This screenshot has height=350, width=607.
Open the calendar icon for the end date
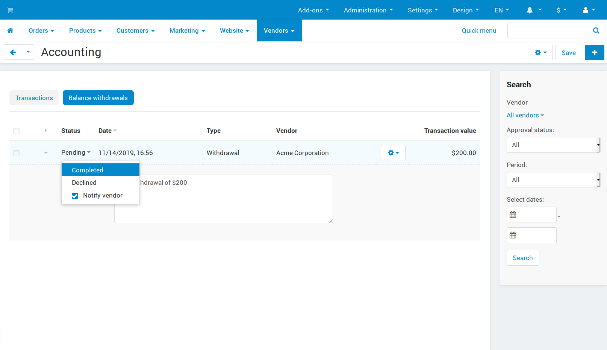(513, 235)
